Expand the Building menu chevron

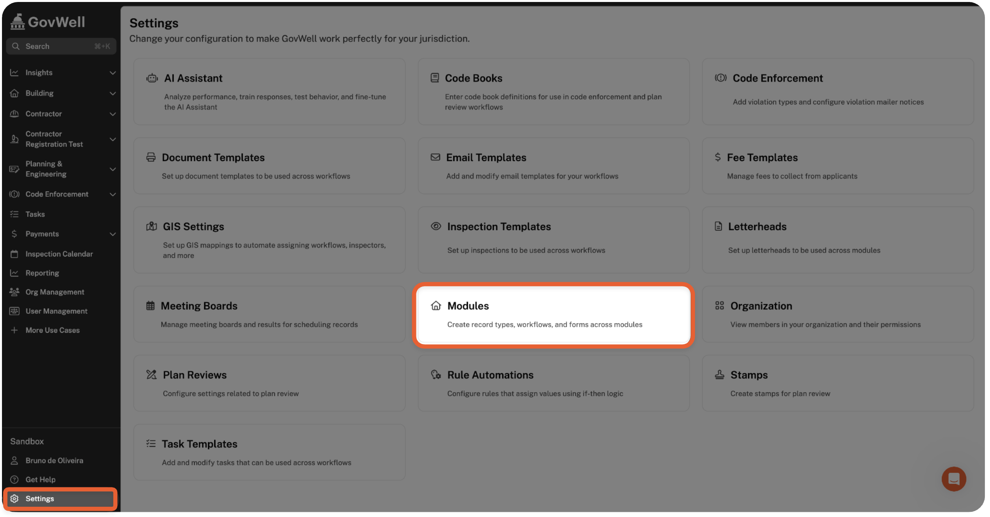[113, 93]
